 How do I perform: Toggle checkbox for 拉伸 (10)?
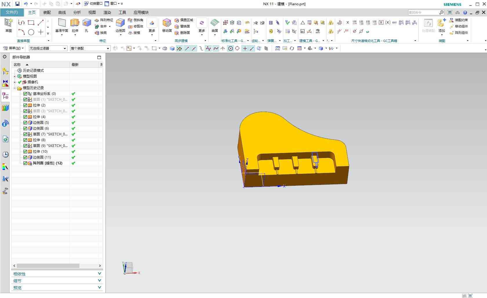(25, 152)
